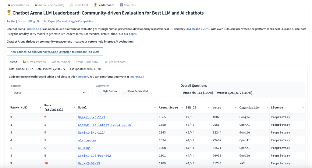This screenshot has width=312, height=168.
Task: Select the 95% CI value +7/-9
Action: tap(190, 117)
